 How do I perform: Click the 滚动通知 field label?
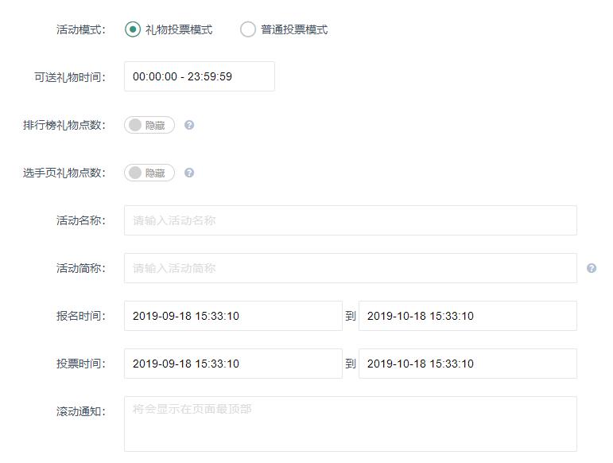80,411
